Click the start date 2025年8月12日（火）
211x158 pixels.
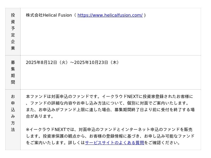[47, 63]
